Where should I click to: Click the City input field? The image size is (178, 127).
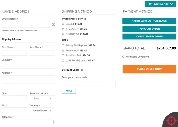tap(14, 98)
